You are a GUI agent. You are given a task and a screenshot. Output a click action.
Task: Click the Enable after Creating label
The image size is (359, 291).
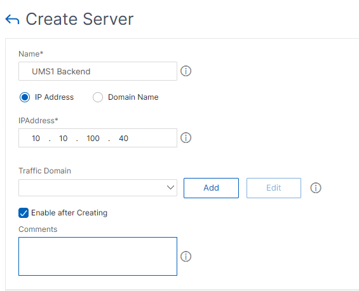69,213
